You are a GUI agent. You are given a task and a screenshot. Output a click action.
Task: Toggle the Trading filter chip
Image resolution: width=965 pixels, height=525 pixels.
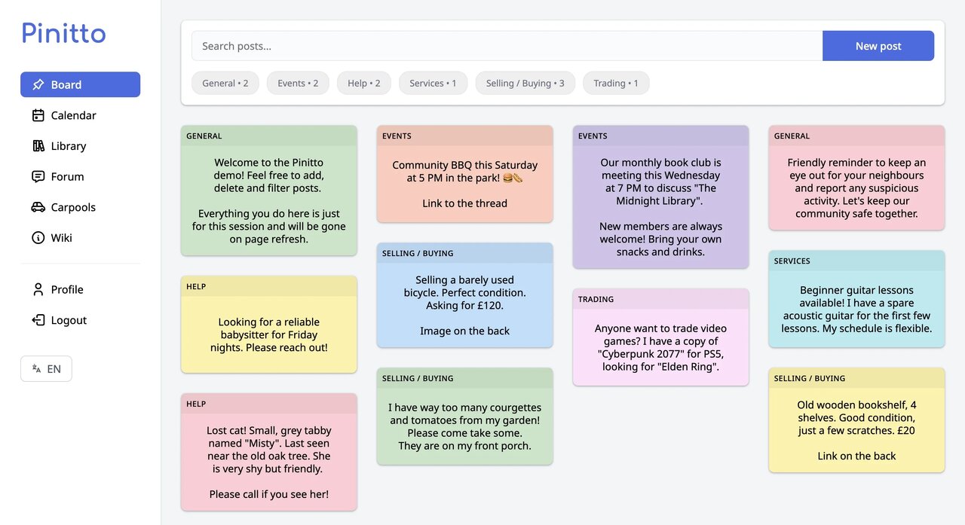[615, 83]
